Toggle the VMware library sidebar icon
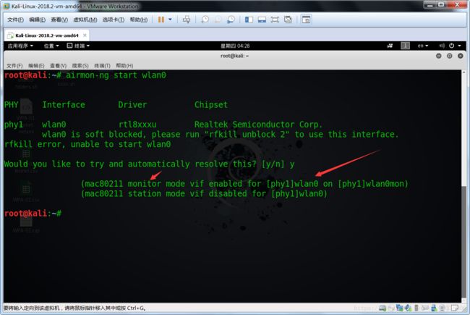The width and height of the screenshot is (470, 315). [x=249, y=20]
